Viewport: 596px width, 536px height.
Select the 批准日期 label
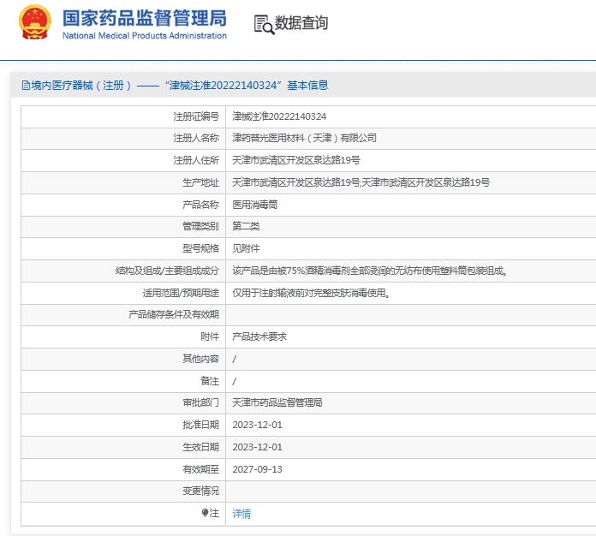(200, 425)
